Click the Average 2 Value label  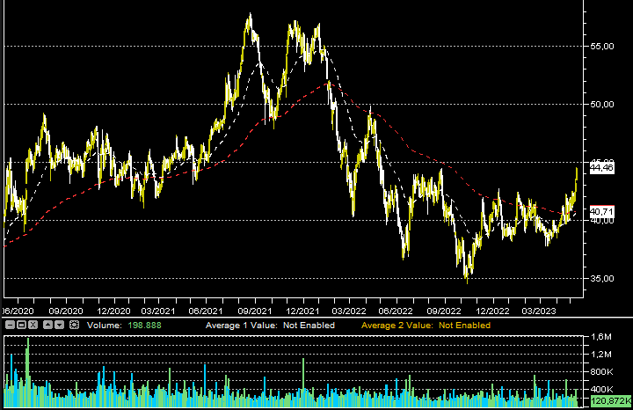398,326
